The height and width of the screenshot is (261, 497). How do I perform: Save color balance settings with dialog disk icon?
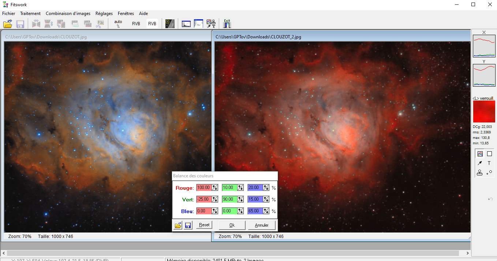(x=188, y=226)
